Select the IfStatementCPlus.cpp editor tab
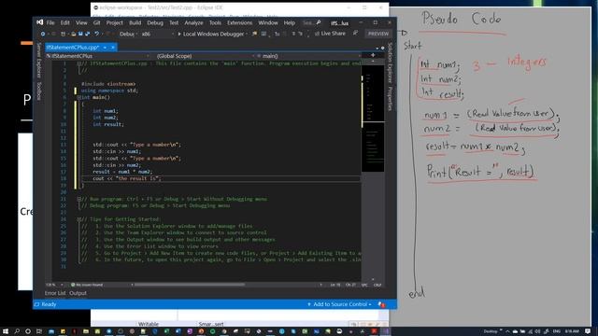598x336 pixels. pos(73,48)
